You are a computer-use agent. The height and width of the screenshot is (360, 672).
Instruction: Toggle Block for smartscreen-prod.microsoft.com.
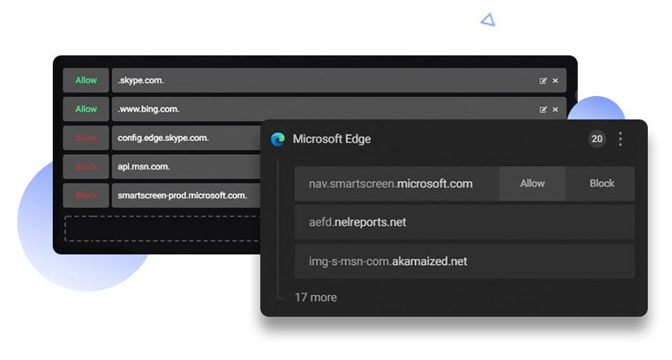click(86, 196)
